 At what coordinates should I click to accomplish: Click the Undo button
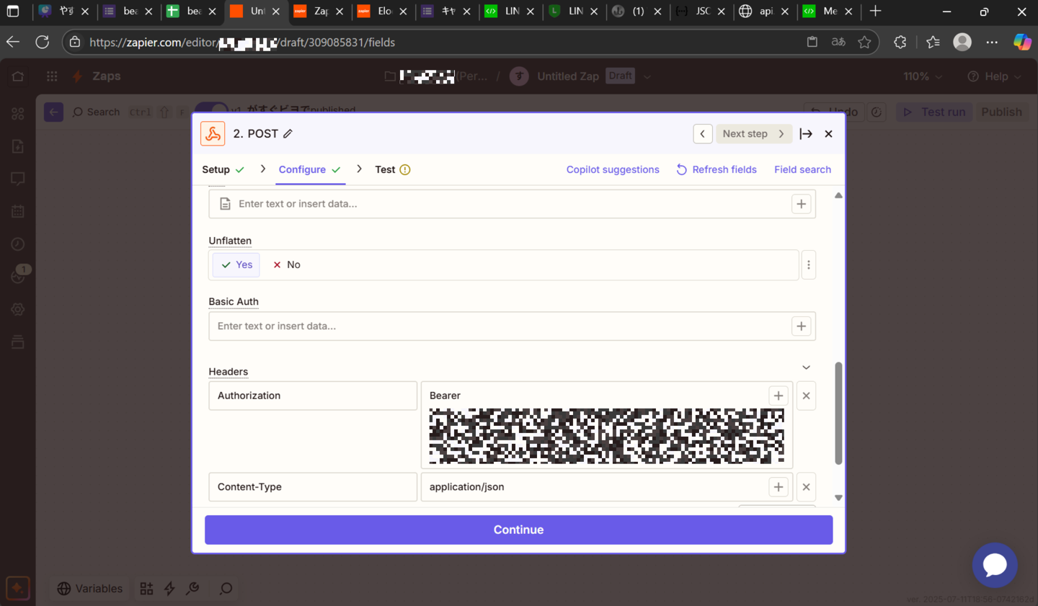click(834, 112)
